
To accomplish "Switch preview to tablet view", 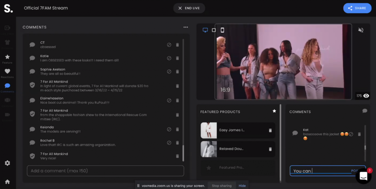I will pos(214,30).
